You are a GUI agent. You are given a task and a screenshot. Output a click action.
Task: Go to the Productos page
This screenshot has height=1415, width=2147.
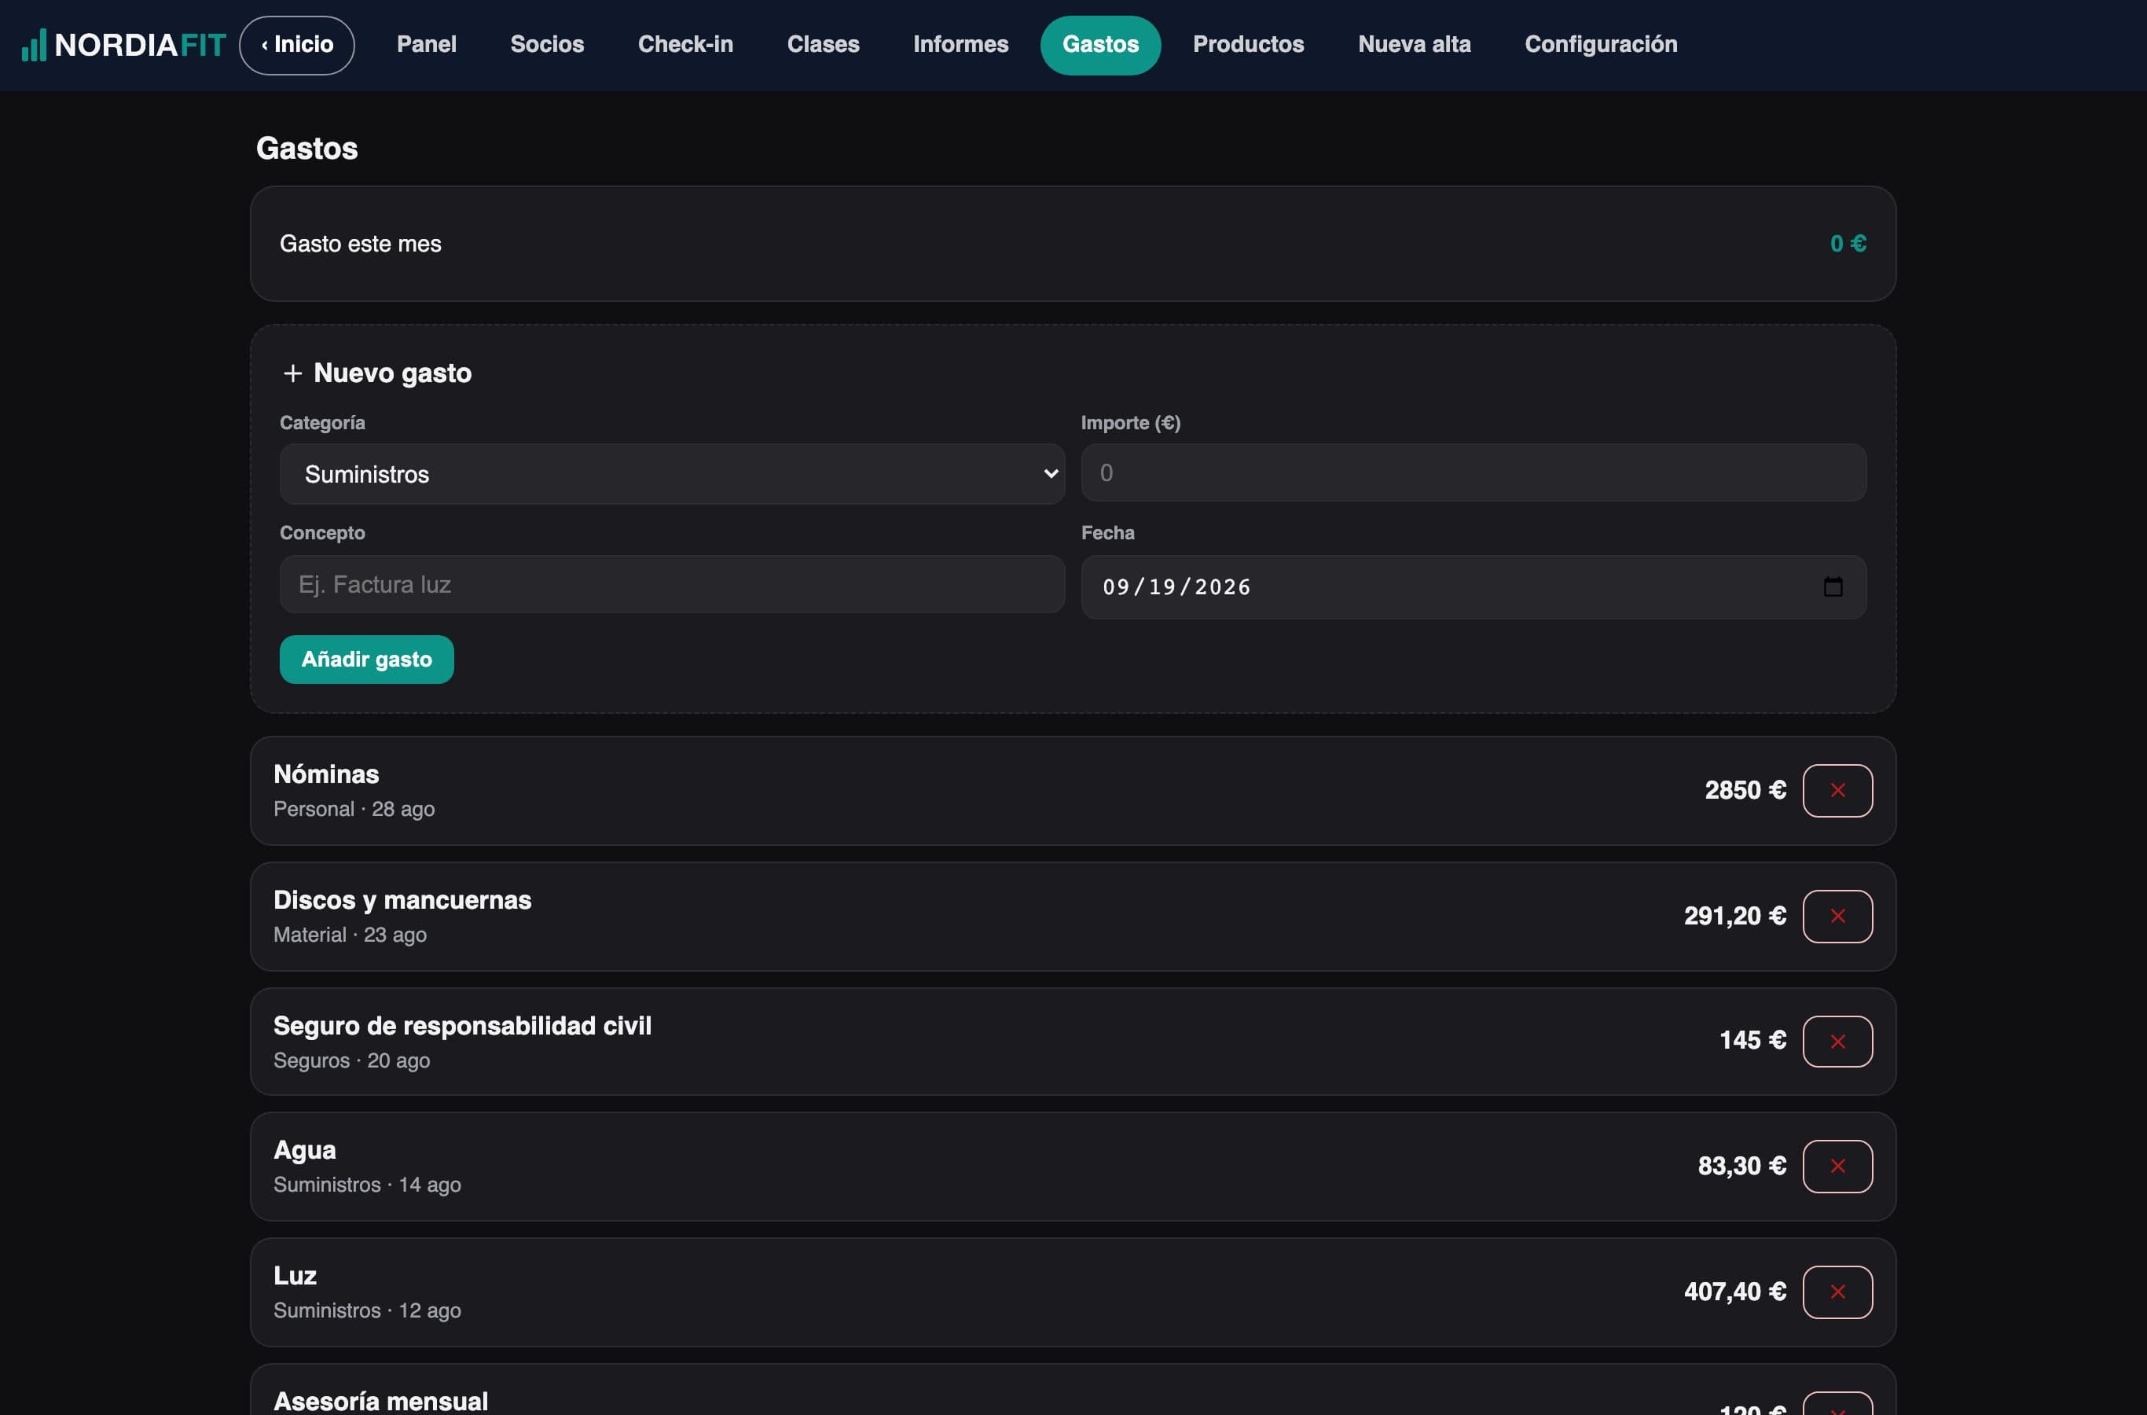[x=1249, y=45]
